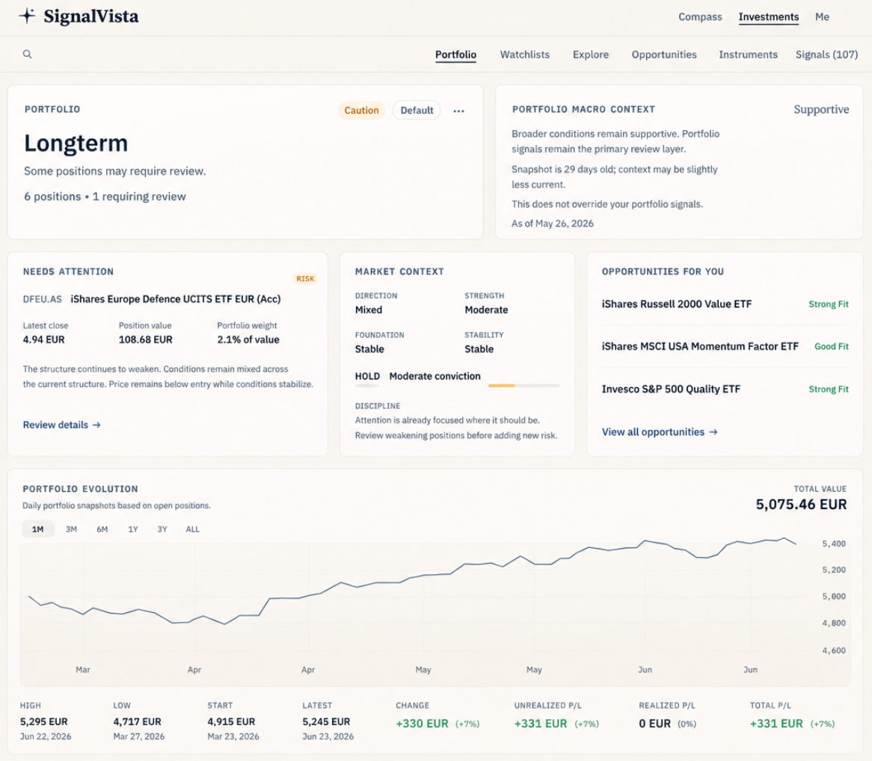Select the 1M chart range
The image size is (872, 761).
[38, 529]
